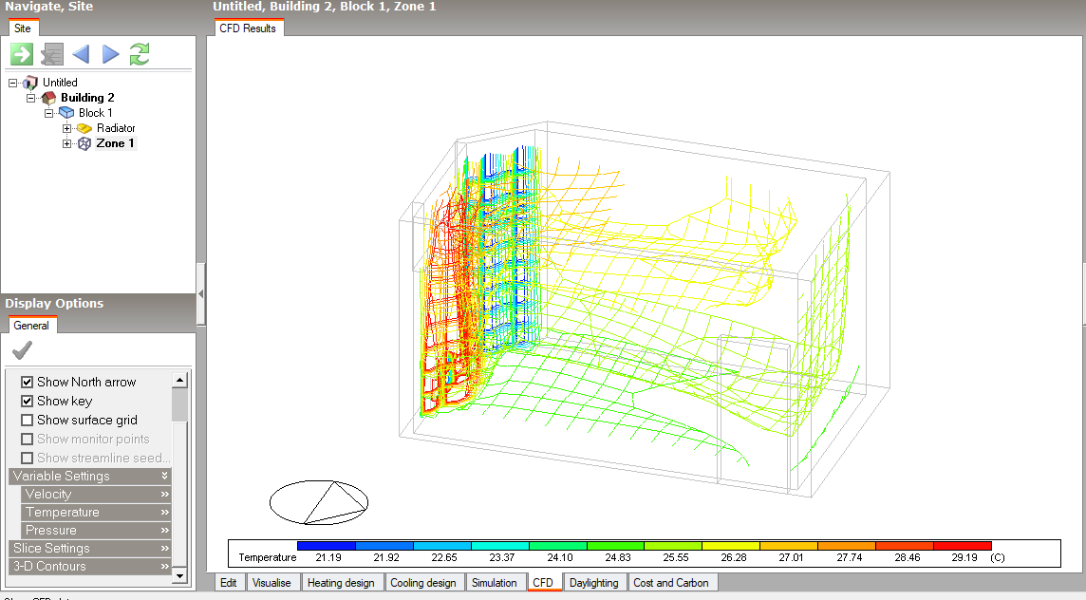
Task: Click the greyed list navigation toolbar icon
Action: tap(52, 54)
